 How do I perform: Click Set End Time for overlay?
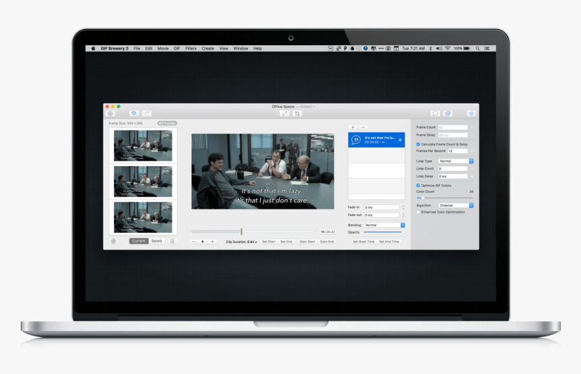[389, 242]
